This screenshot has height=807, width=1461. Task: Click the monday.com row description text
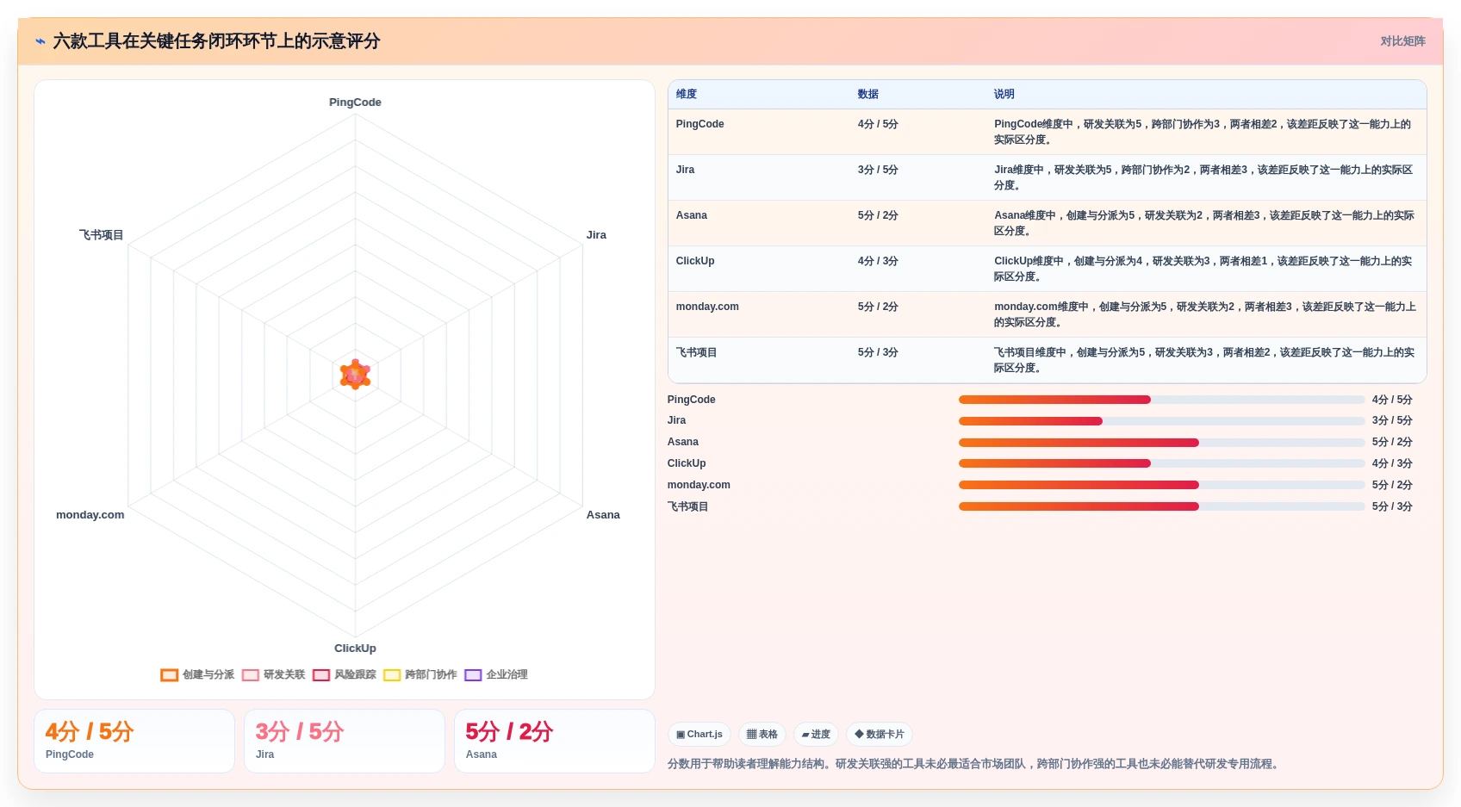1204,314
